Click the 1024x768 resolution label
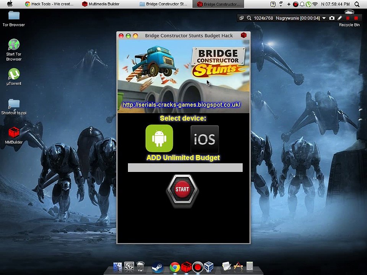Image resolution: width=367 pixels, height=275 pixels. coord(263,18)
